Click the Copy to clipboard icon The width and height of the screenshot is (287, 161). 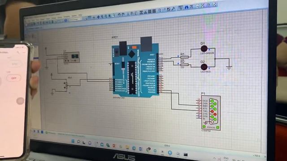pos(132,13)
